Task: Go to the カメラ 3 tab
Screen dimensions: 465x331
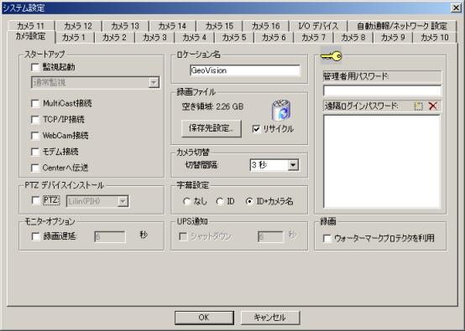Action: coord(154,38)
